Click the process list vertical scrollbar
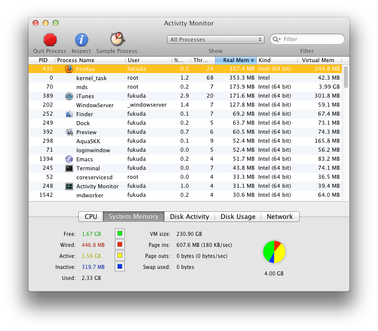Image resolution: width=378 pixels, height=331 pixels. pyautogui.click(x=346, y=77)
